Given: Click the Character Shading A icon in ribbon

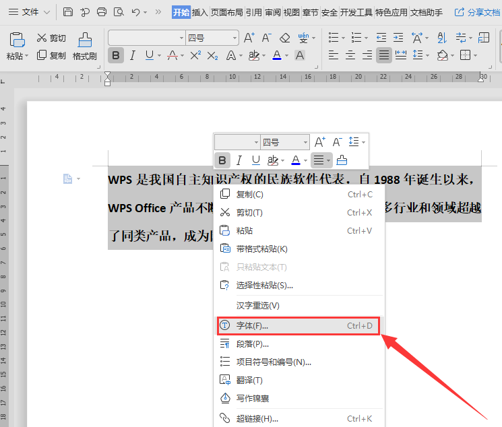Looking at the screenshot, I should point(300,55).
